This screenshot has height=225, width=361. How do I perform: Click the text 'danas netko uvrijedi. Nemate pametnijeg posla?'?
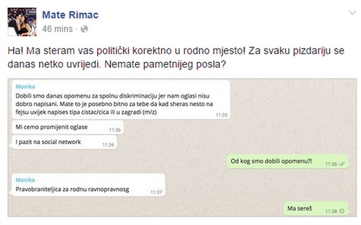(117, 65)
